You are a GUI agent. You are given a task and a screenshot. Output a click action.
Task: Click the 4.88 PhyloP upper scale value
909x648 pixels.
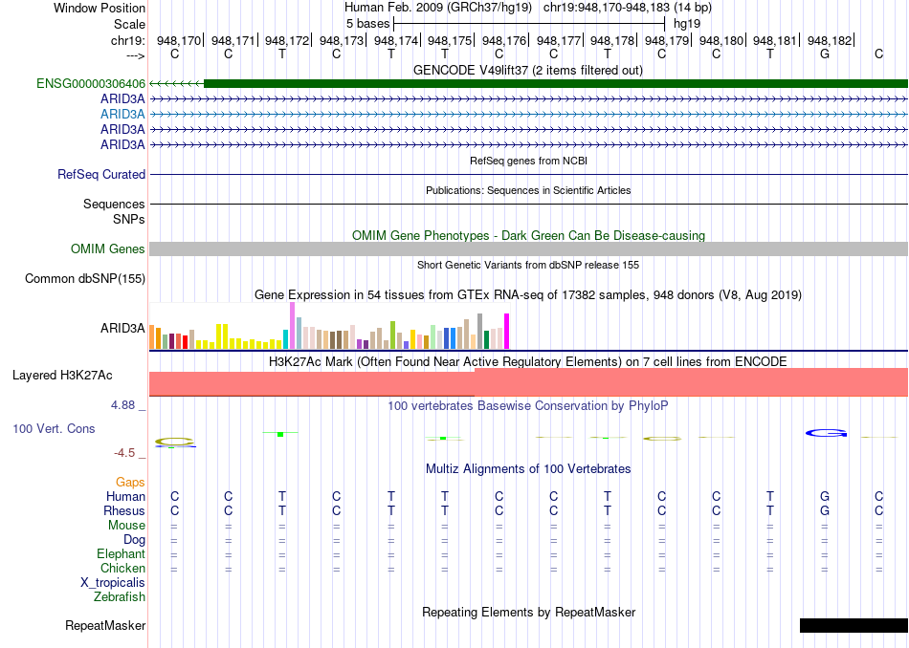click(123, 405)
